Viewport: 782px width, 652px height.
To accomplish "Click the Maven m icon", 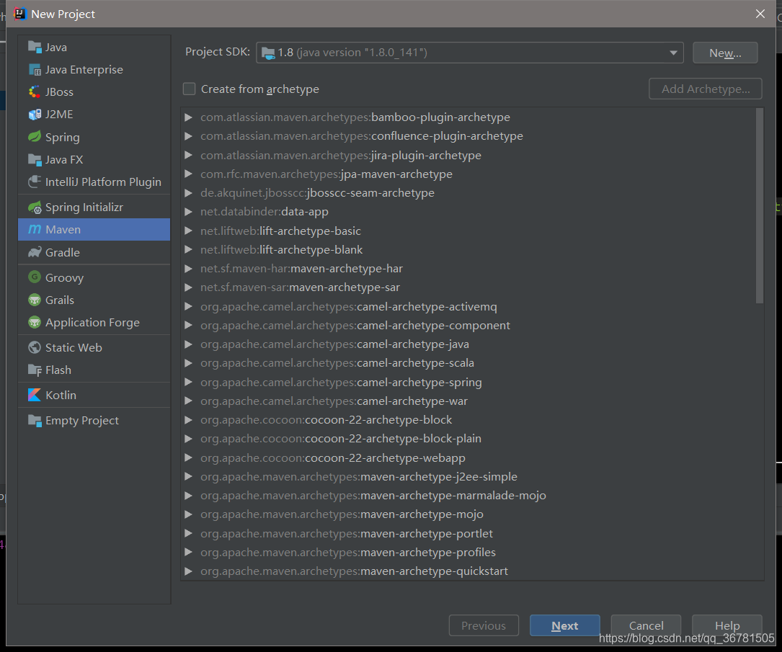I will pos(35,229).
